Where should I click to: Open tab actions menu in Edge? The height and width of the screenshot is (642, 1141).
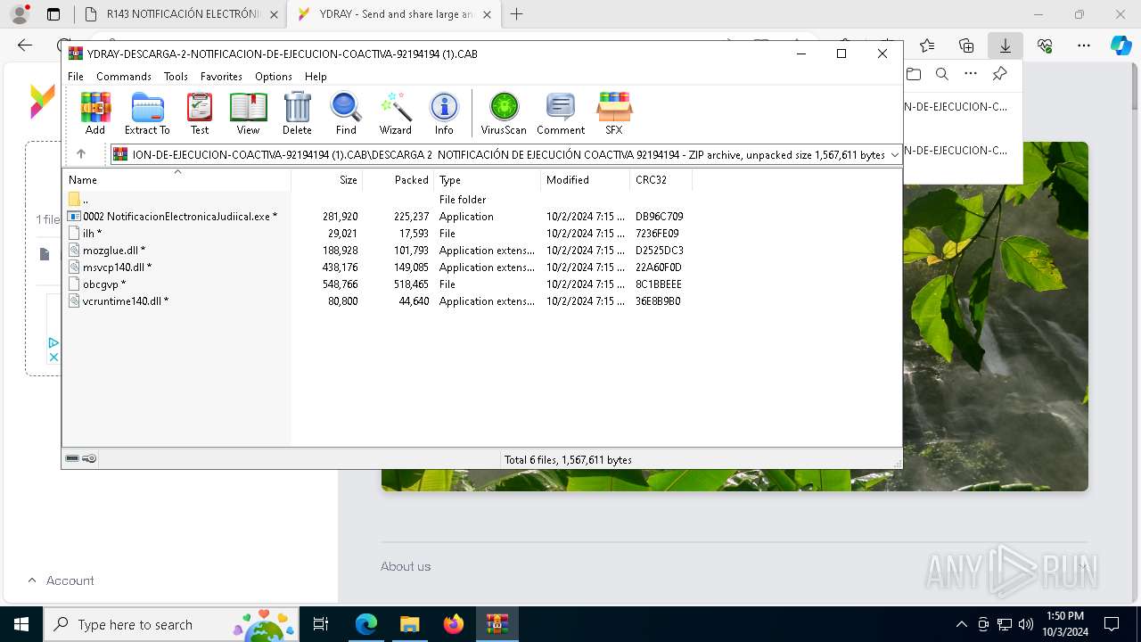click(53, 14)
